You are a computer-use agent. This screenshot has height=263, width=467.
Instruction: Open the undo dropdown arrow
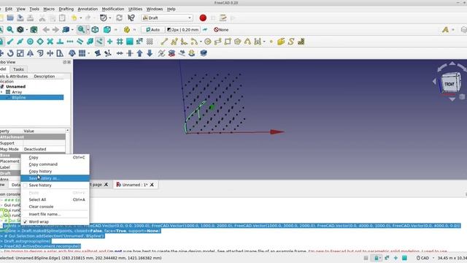coord(80,18)
